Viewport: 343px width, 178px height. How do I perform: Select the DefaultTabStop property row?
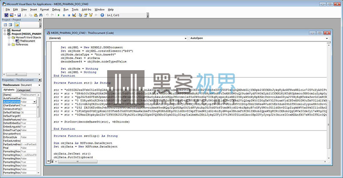point(20,113)
